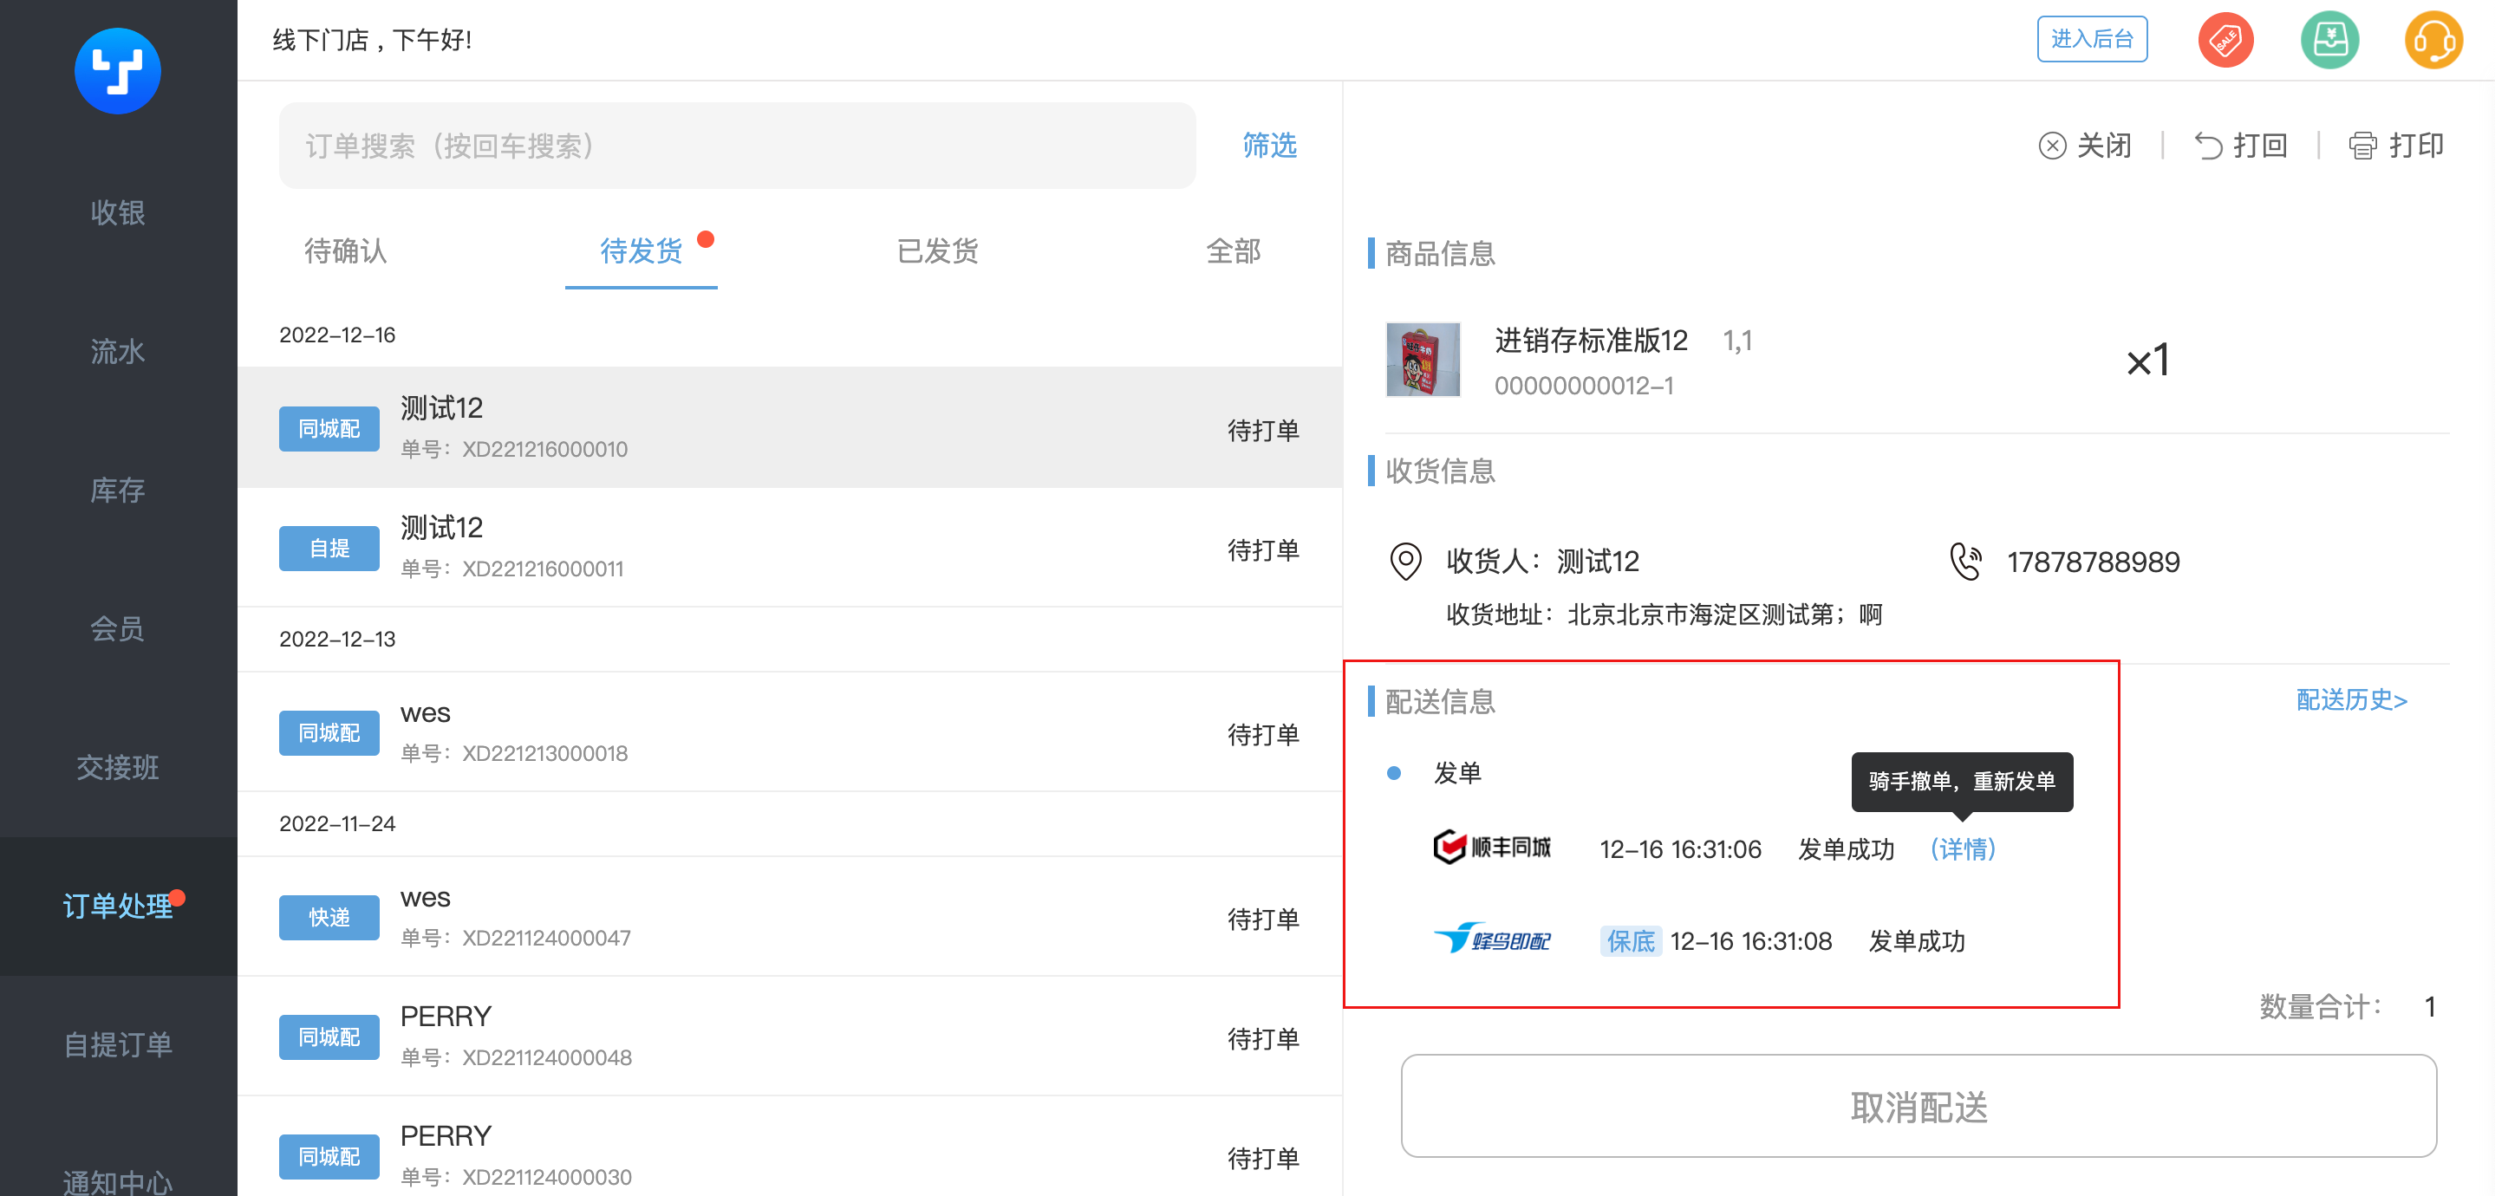Click phone number 17878788989
The width and height of the screenshot is (2495, 1196).
[2093, 562]
